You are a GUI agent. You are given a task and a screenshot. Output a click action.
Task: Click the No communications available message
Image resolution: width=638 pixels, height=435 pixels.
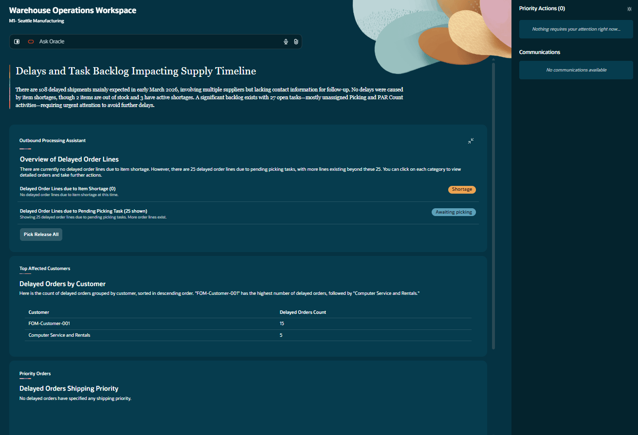coord(576,70)
